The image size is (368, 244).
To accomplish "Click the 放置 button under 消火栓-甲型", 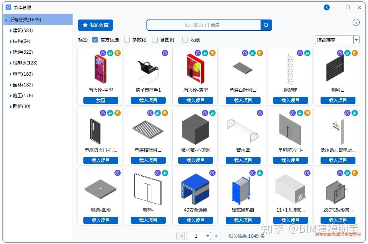I will tap(100, 100).
